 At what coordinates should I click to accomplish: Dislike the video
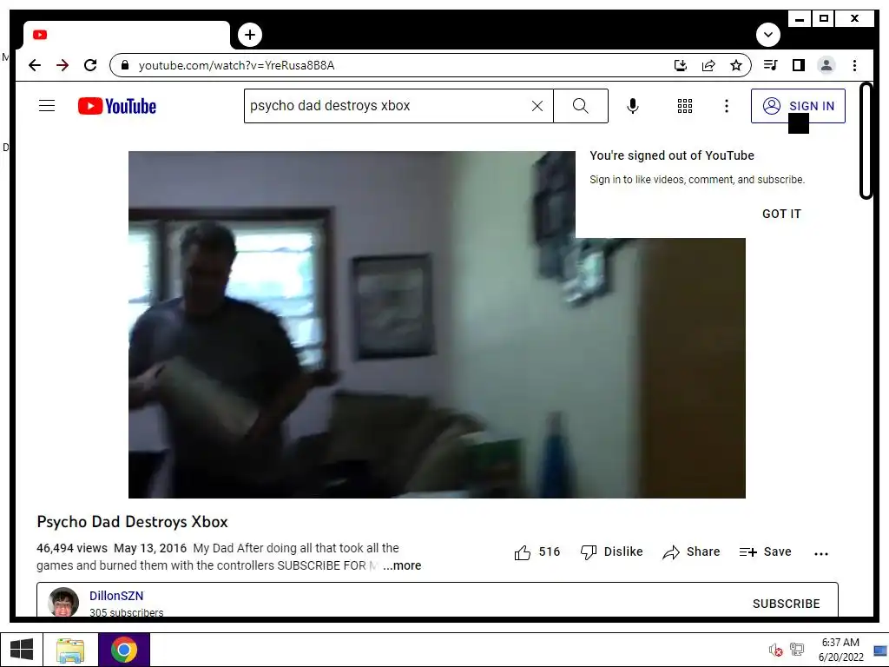click(612, 551)
